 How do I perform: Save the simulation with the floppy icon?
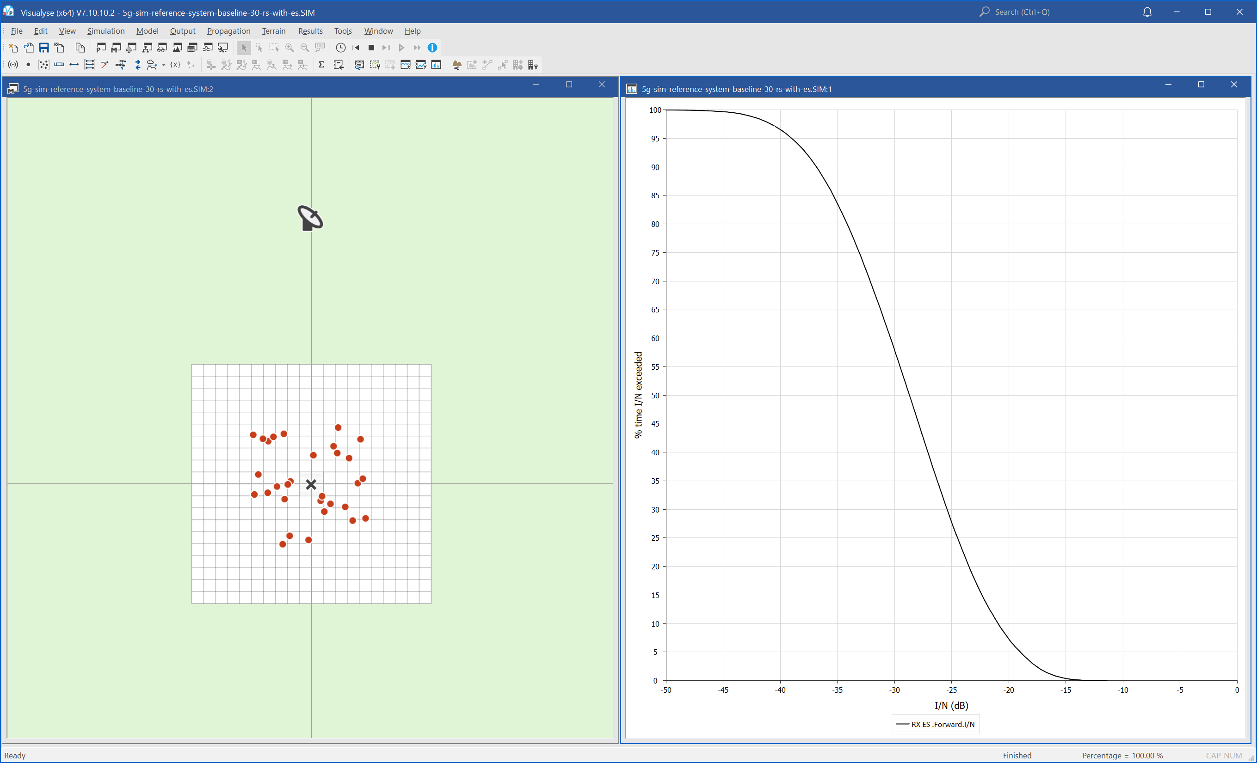point(44,48)
